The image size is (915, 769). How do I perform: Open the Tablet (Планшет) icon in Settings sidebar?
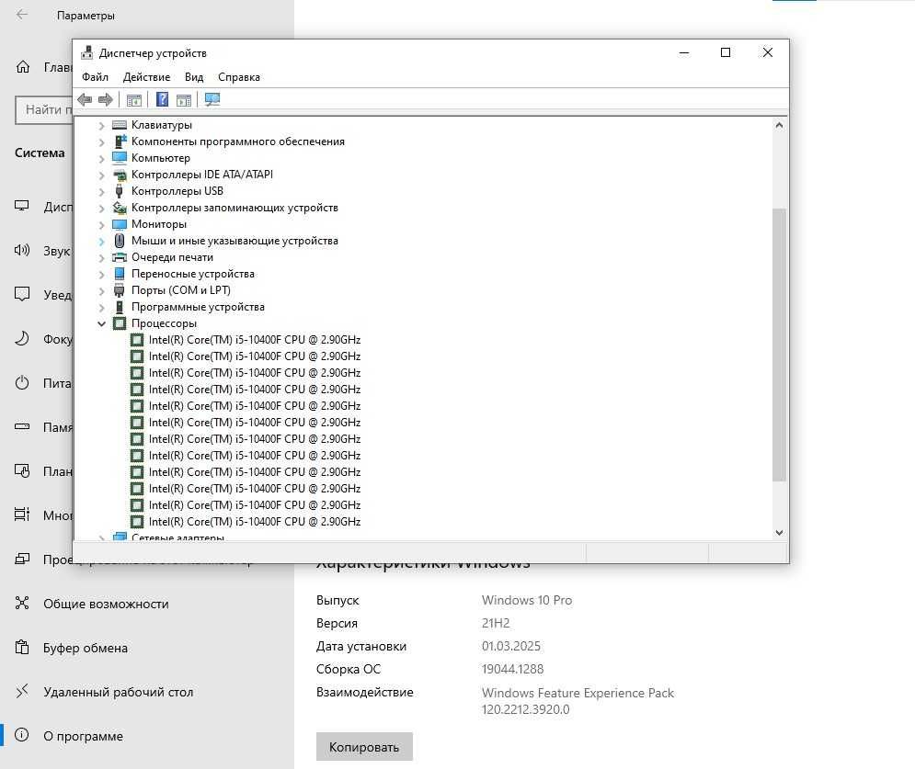pos(22,470)
